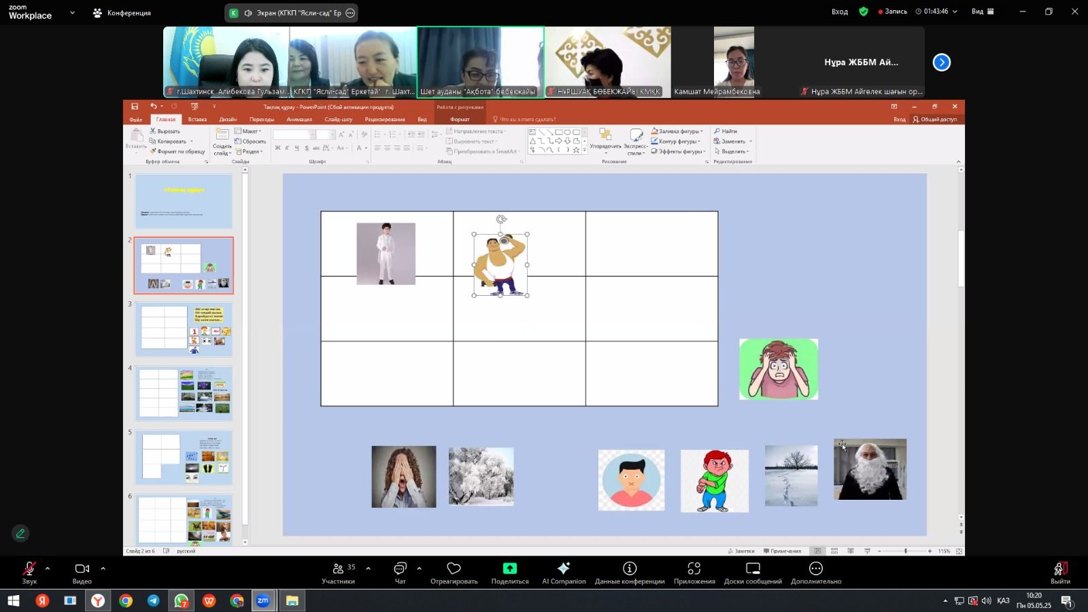1088x612 pixels.
Task: Open the Whiteboards icon
Action: (x=752, y=572)
